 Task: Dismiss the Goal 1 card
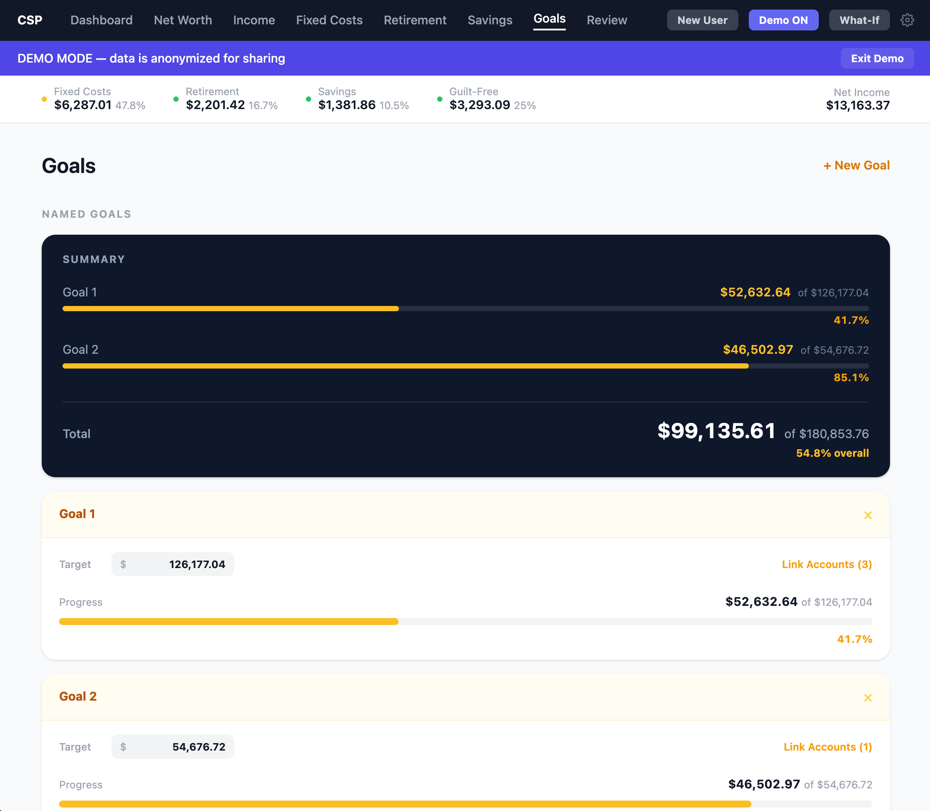point(868,515)
